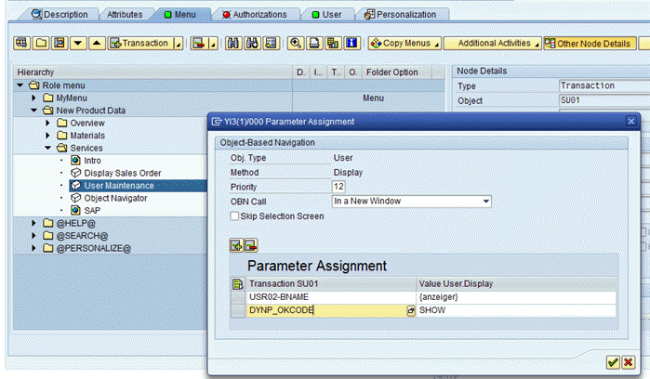Screen dimensions: 650x379
Task: Click the delete parameter row icon
Action: [251, 245]
